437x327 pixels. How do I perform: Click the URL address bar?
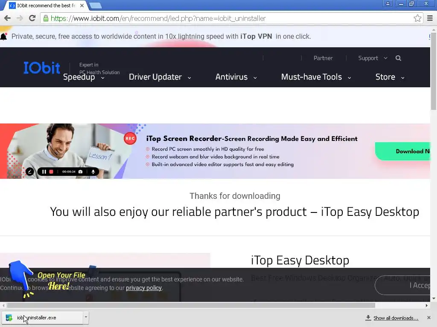(x=231, y=18)
